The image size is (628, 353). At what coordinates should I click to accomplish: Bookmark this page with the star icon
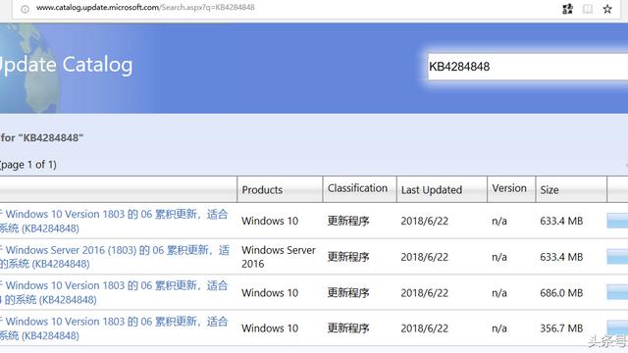(607, 9)
